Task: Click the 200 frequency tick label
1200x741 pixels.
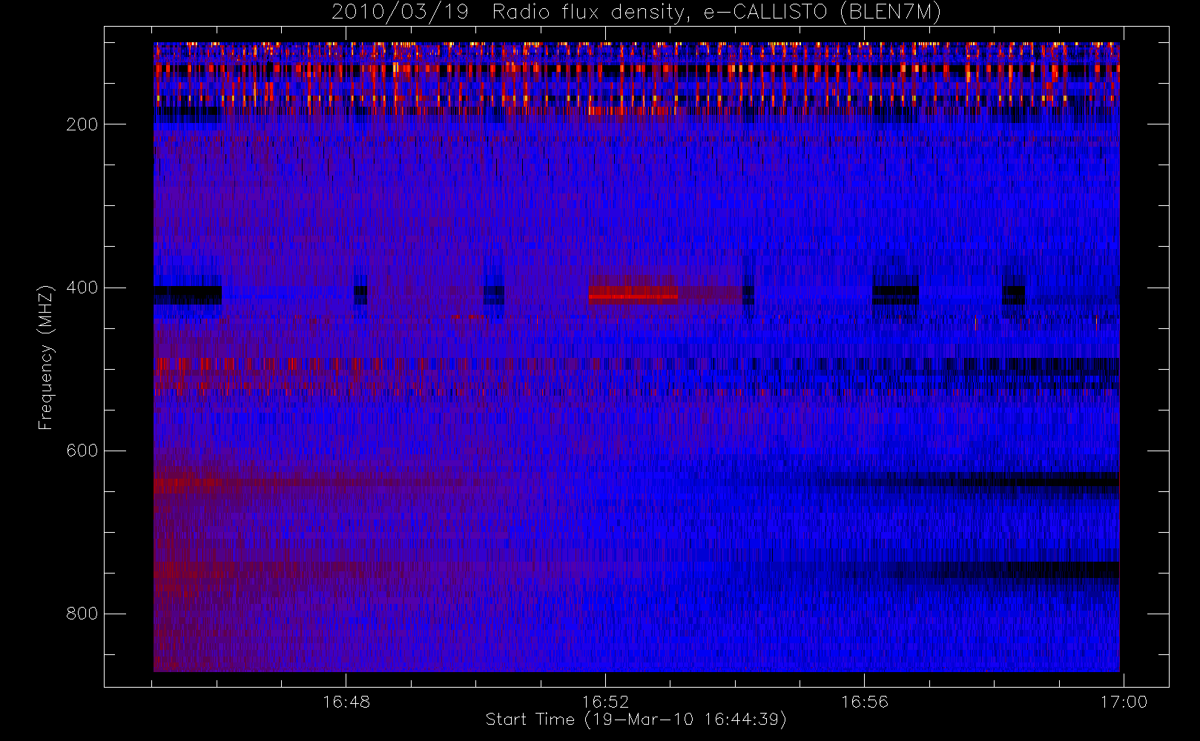Action: [82, 124]
